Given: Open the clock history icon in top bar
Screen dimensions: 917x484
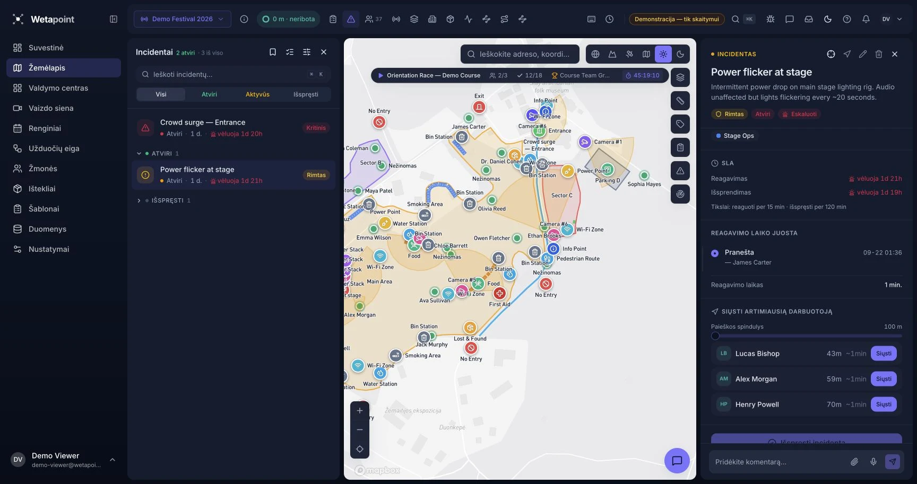Looking at the screenshot, I should coord(609,19).
